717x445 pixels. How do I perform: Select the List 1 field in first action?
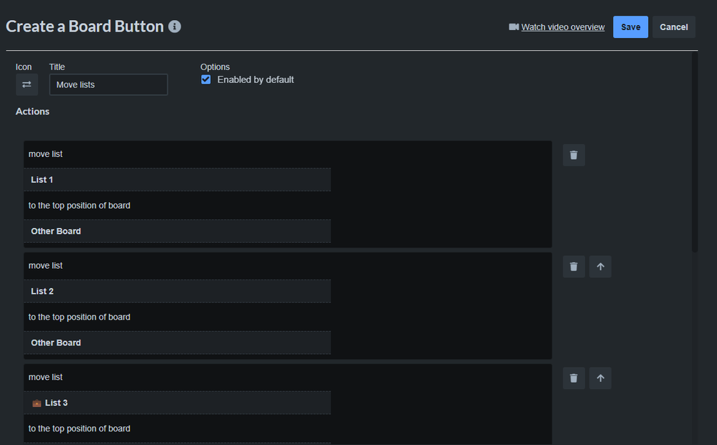pos(177,180)
